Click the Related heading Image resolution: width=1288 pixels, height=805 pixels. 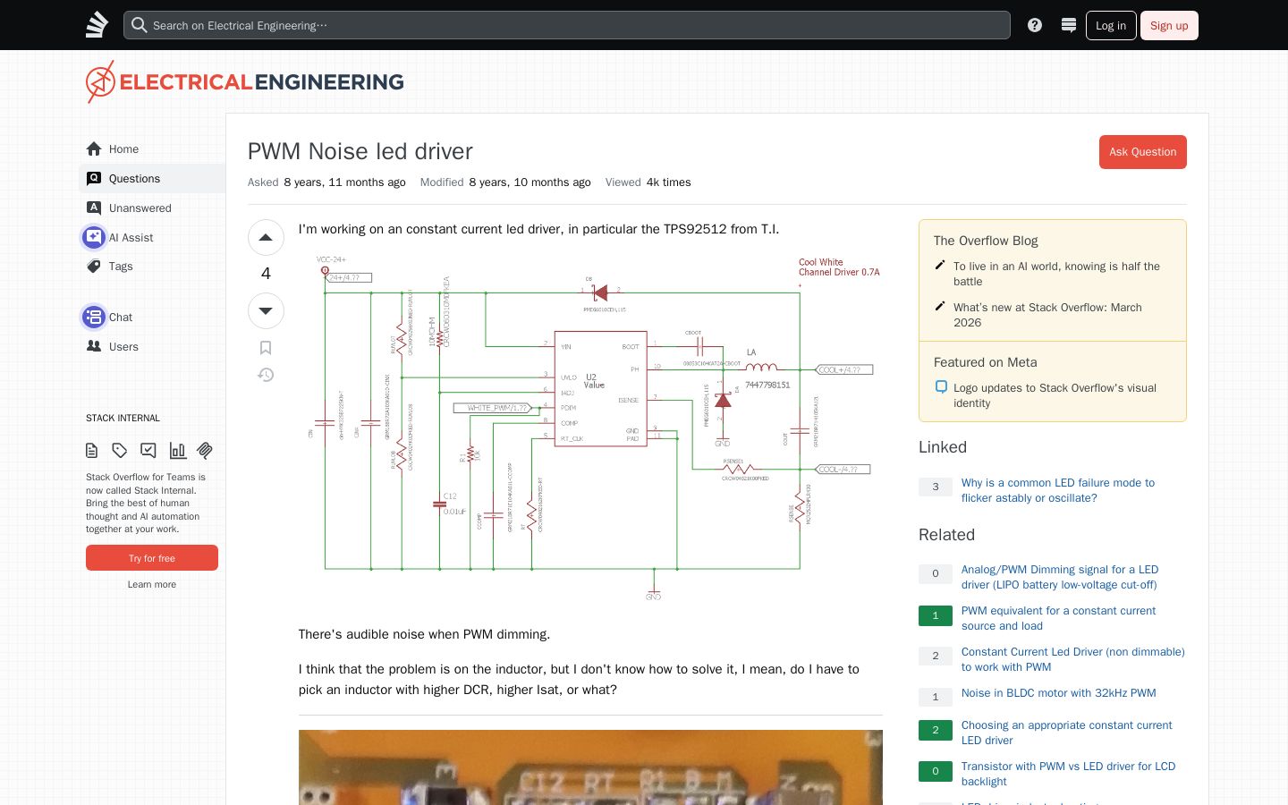point(946,535)
